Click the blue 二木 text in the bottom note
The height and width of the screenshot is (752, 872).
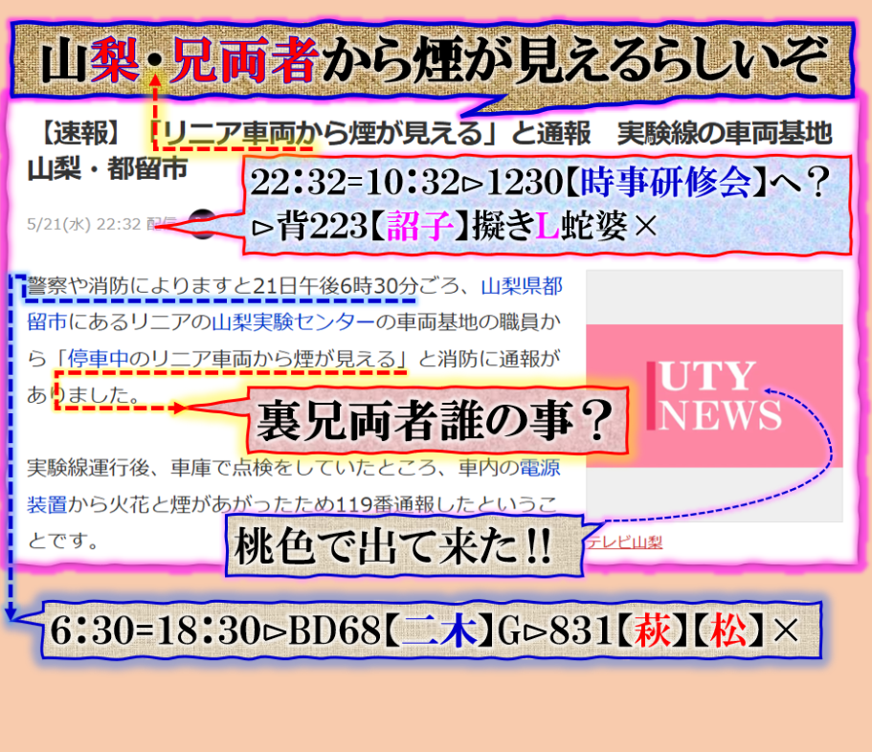pyautogui.click(x=441, y=630)
